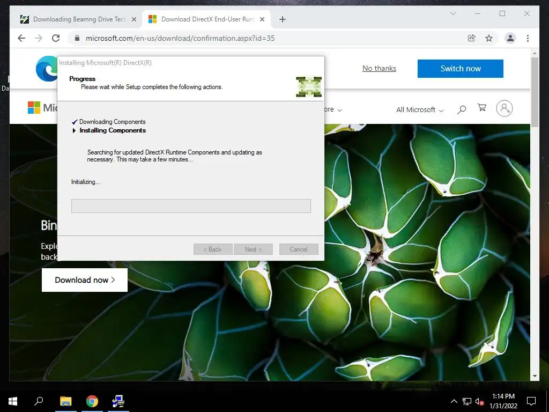Click the Microsoft Edge logo in banner

click(x=47, y=68)
